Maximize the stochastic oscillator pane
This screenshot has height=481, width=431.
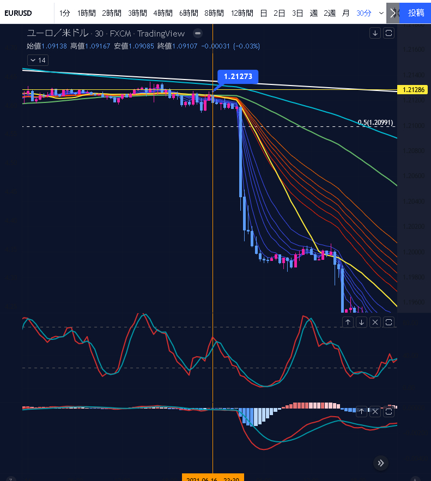tap(388, 322)
